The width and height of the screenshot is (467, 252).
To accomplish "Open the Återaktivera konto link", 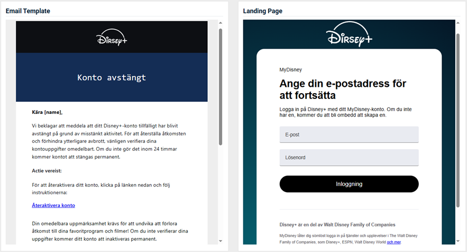I will coord(53,205).
